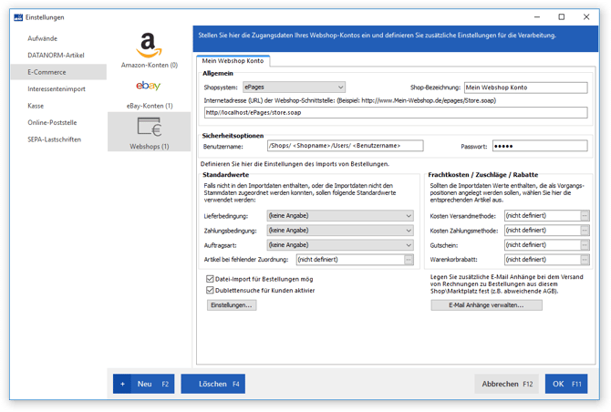Image resolution: width=611 pixels, height=412 pixels.
Task: Open browse button for Artikel bei fehlender Zuordnung
Action: click(409, 260)
